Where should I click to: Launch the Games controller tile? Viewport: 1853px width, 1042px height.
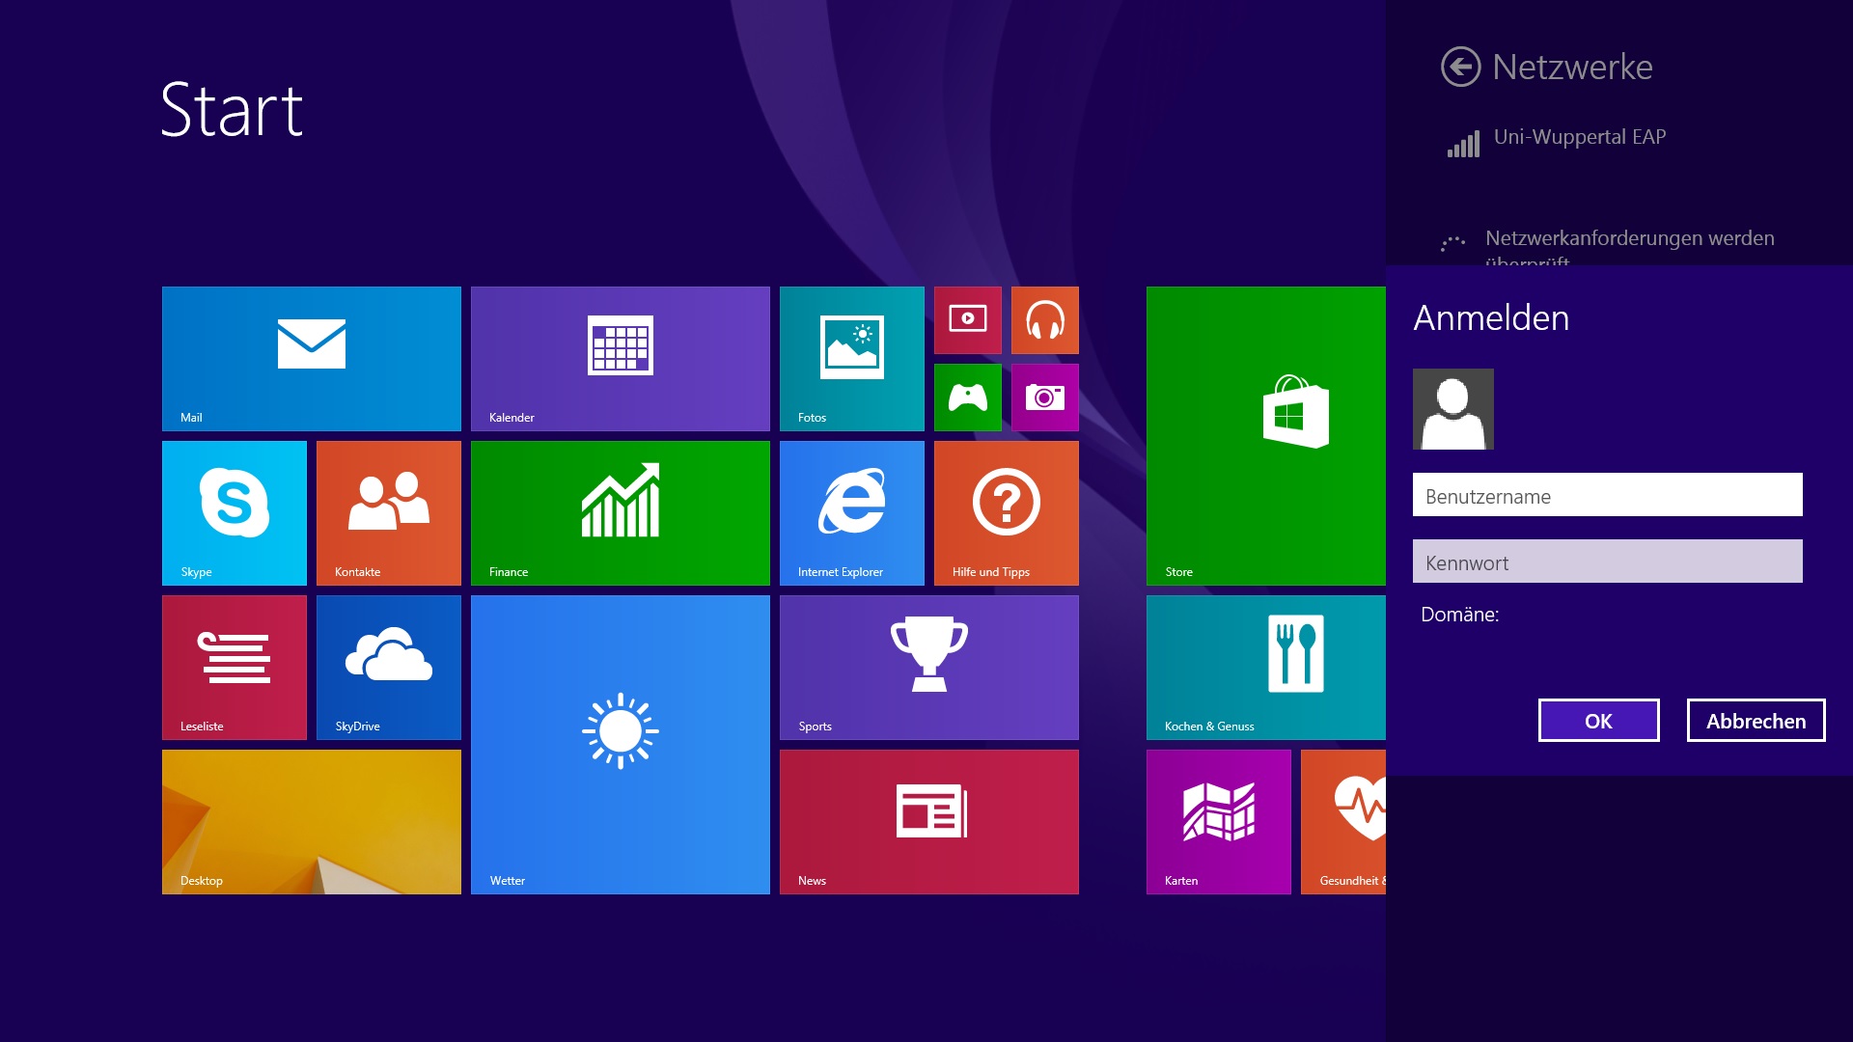pyautogui.click(x=967, y=397)
